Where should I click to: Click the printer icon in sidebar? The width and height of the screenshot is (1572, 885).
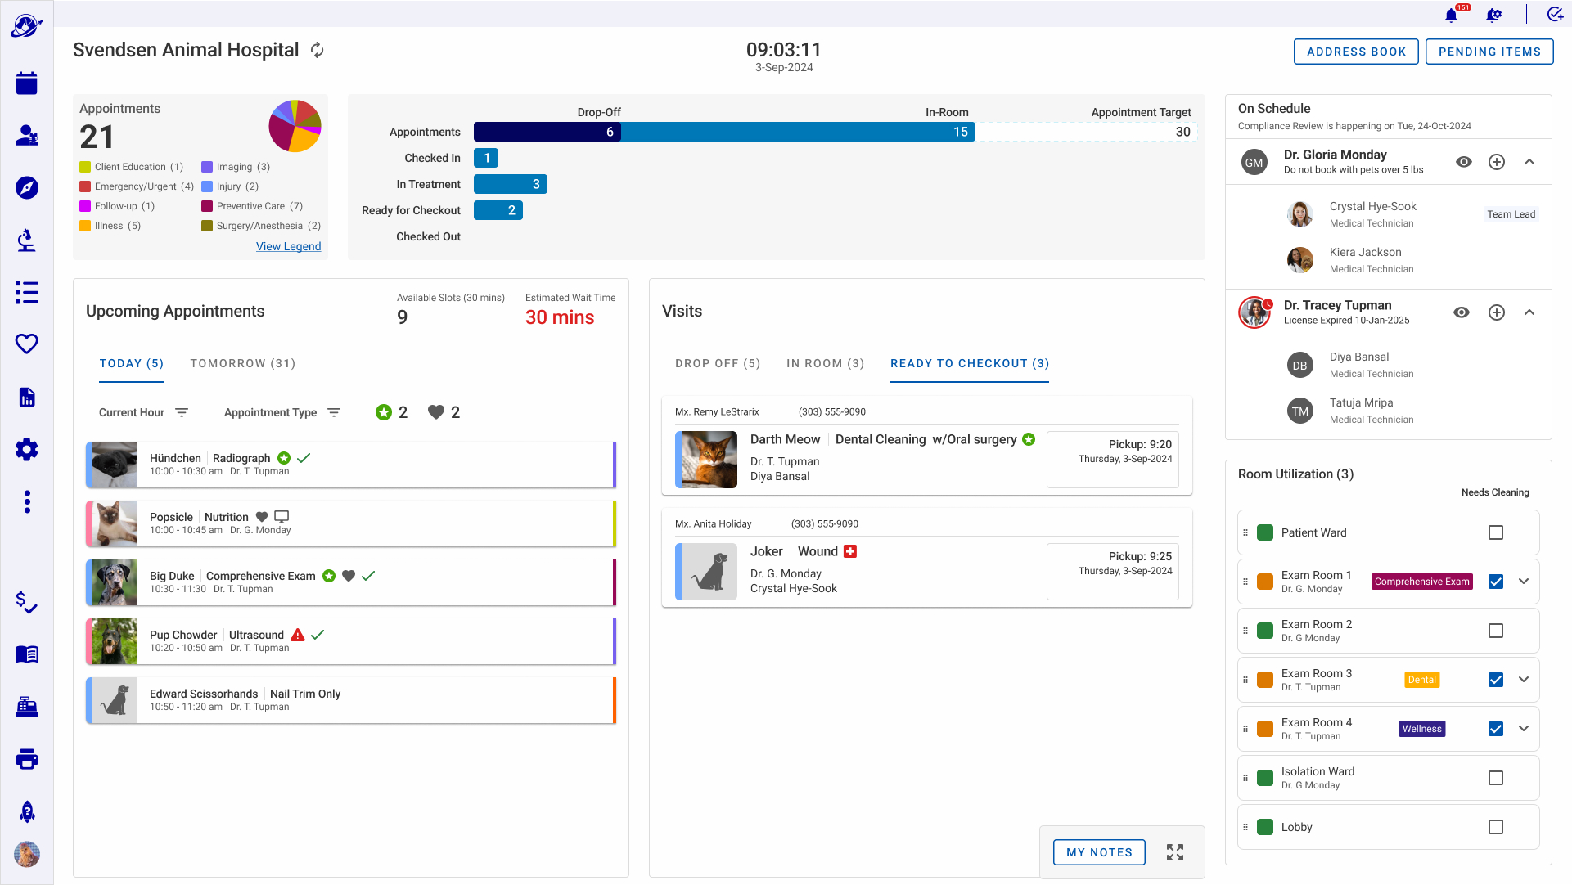(x=26, y=759)
